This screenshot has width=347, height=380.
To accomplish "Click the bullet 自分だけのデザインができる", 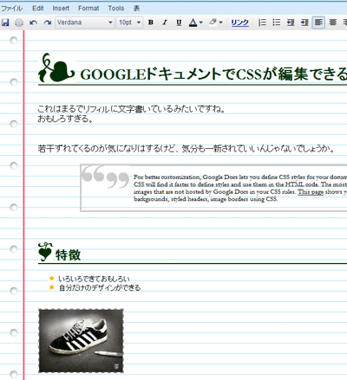I will pyautogui.click(x=100, y=287).
